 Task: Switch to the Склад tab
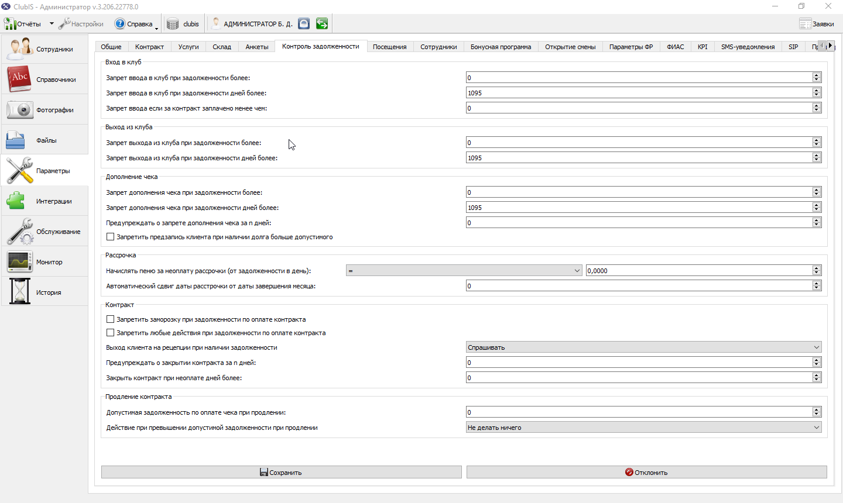[222, 47]
